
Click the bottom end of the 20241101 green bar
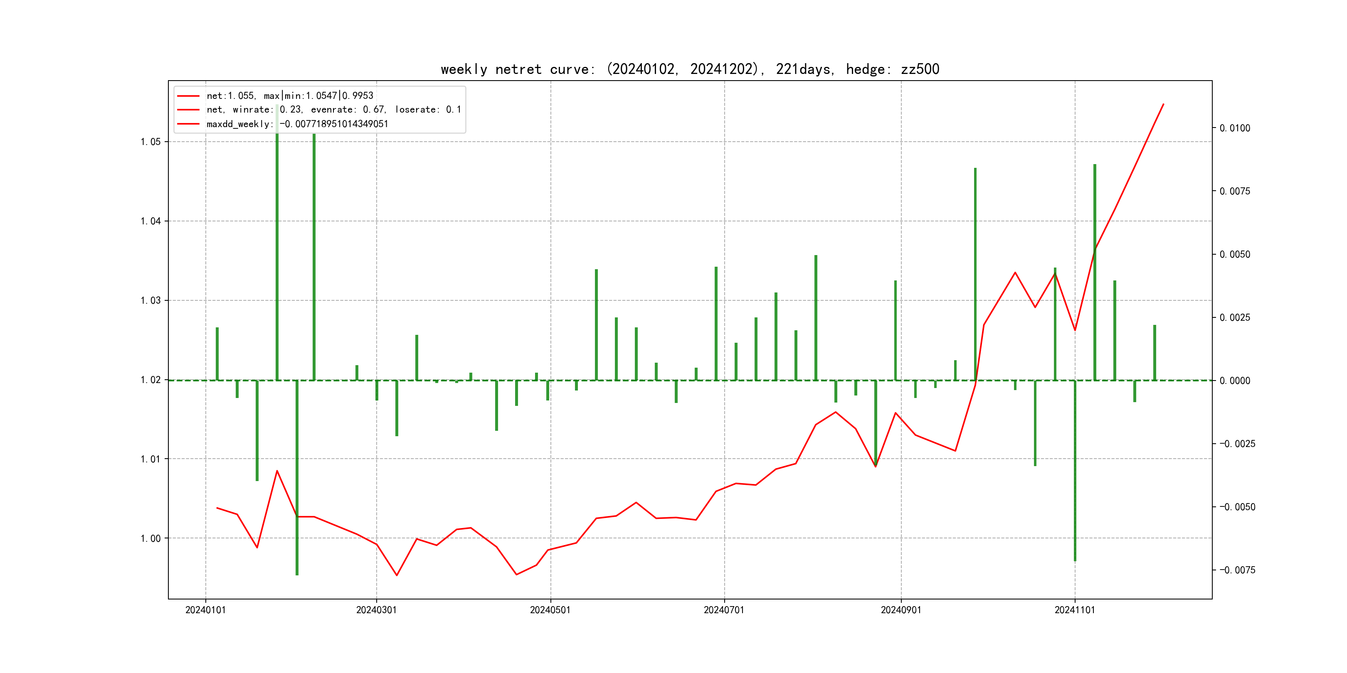click(x=1075, y=560)
